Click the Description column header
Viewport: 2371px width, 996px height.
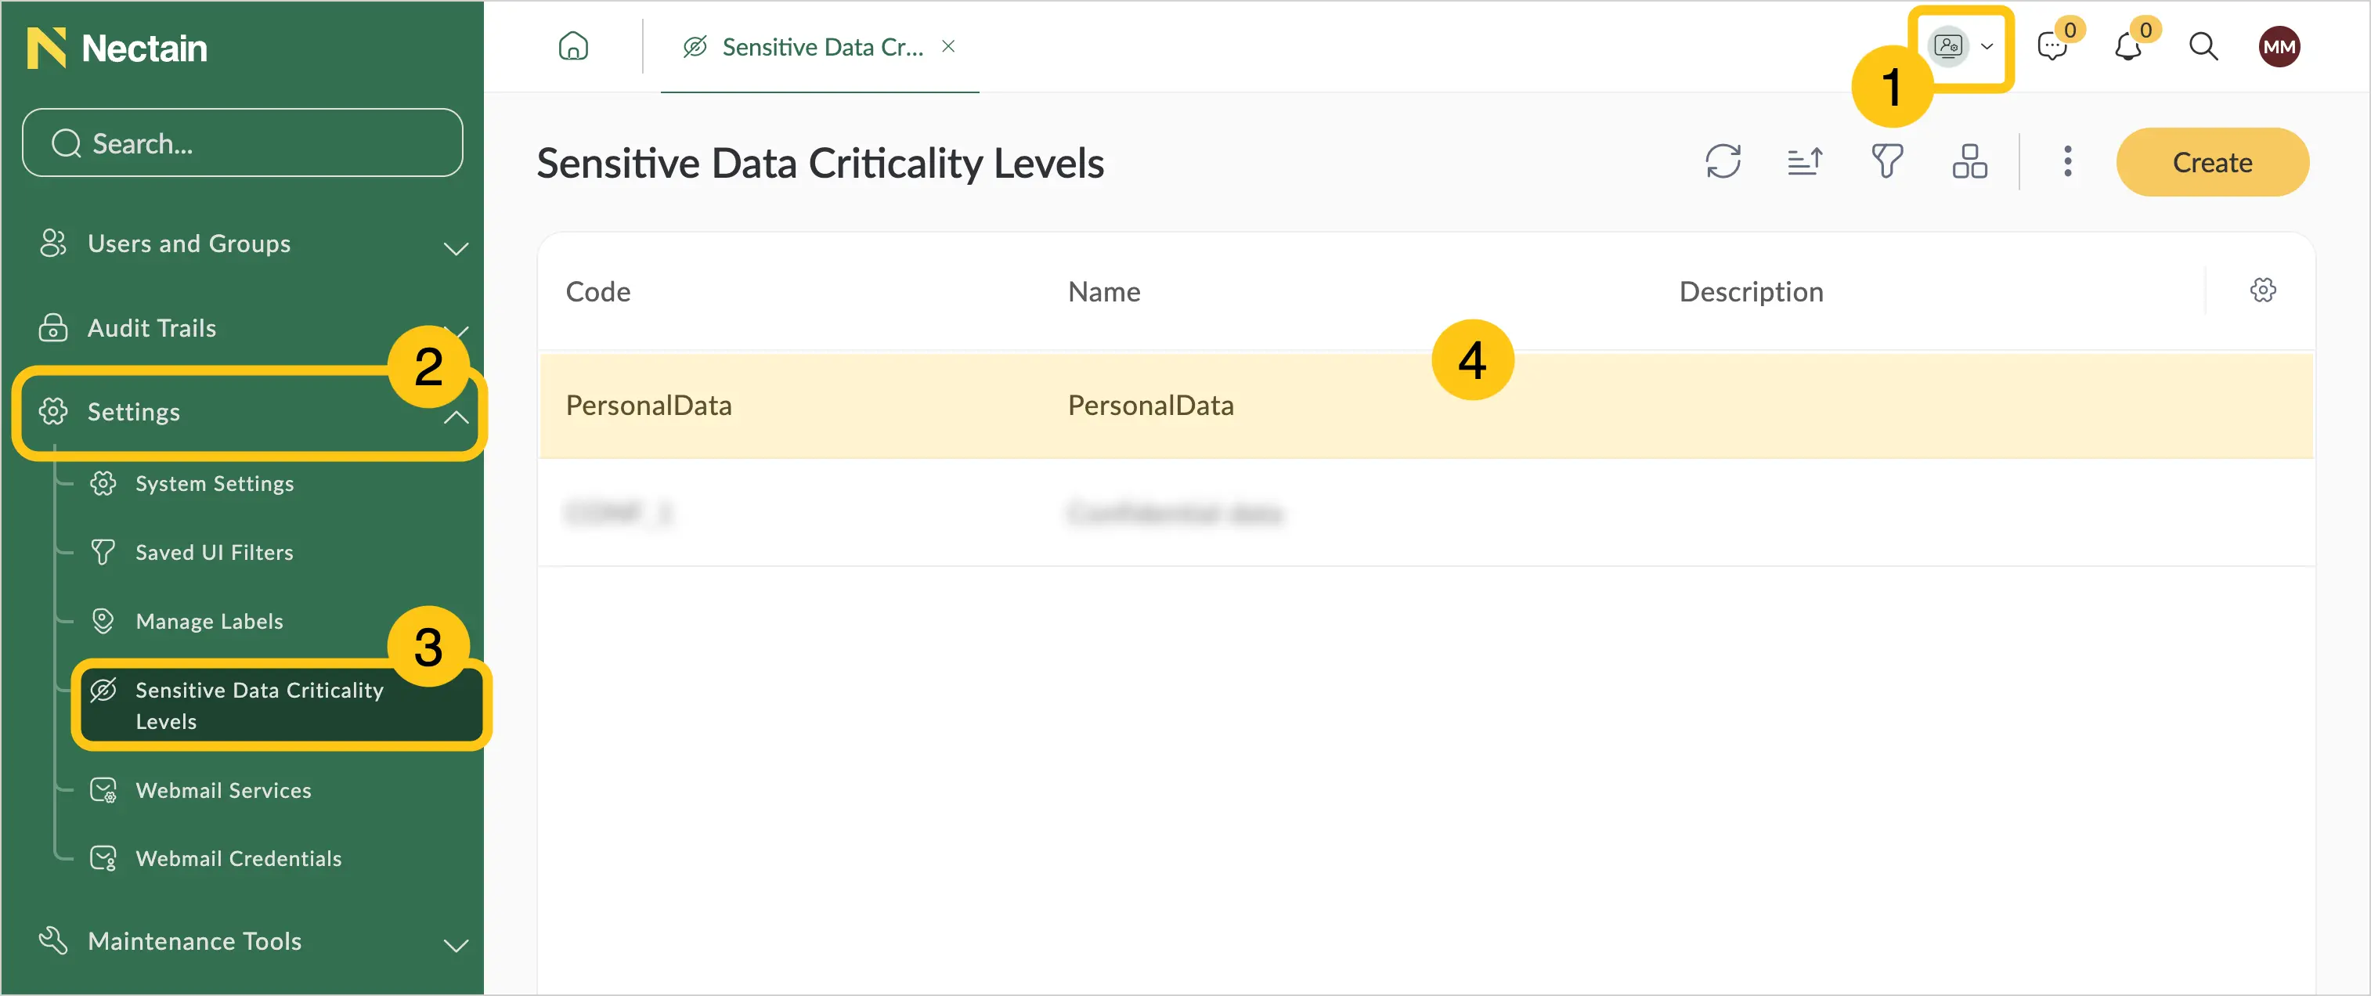point(1751,292)
